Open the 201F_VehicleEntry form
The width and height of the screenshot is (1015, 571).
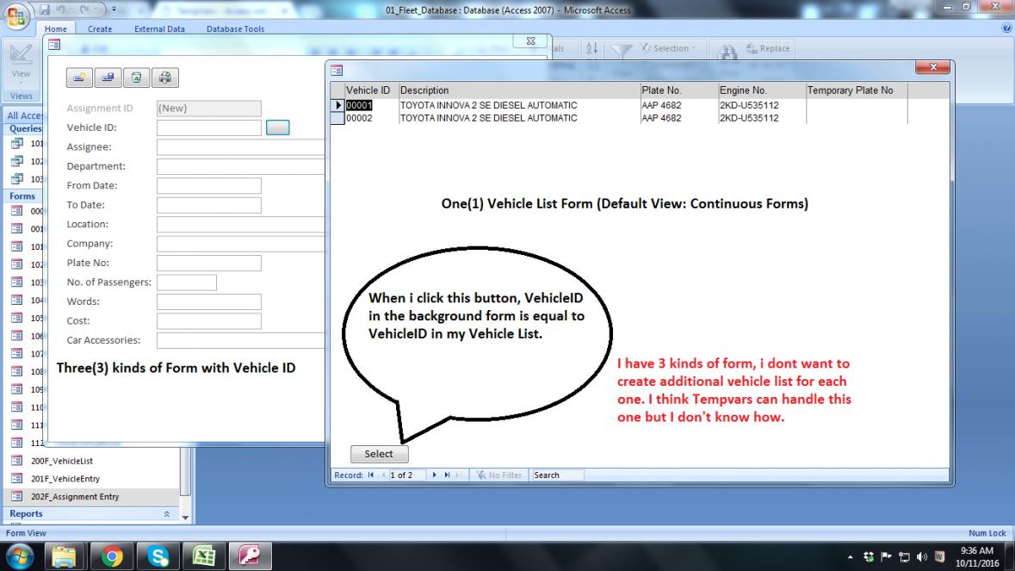[65, 479]
